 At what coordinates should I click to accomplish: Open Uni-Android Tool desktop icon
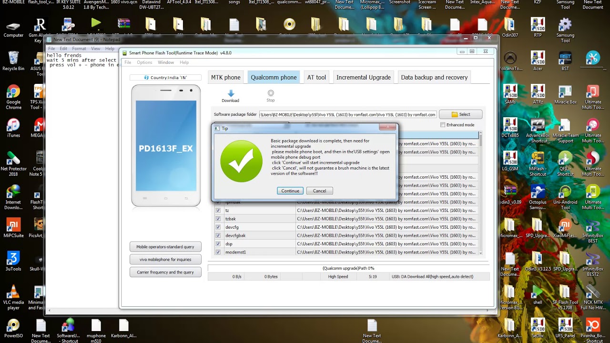coord(565,197)
